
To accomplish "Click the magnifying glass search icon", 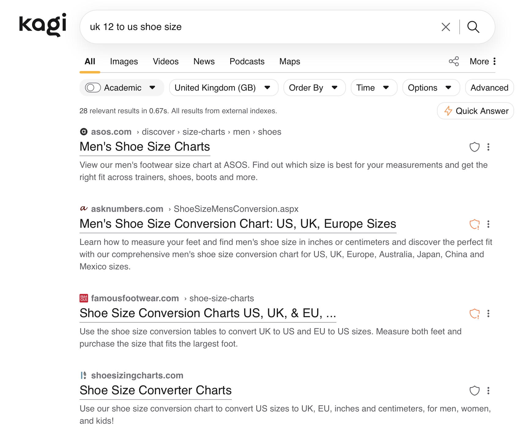I will [473, 27].
